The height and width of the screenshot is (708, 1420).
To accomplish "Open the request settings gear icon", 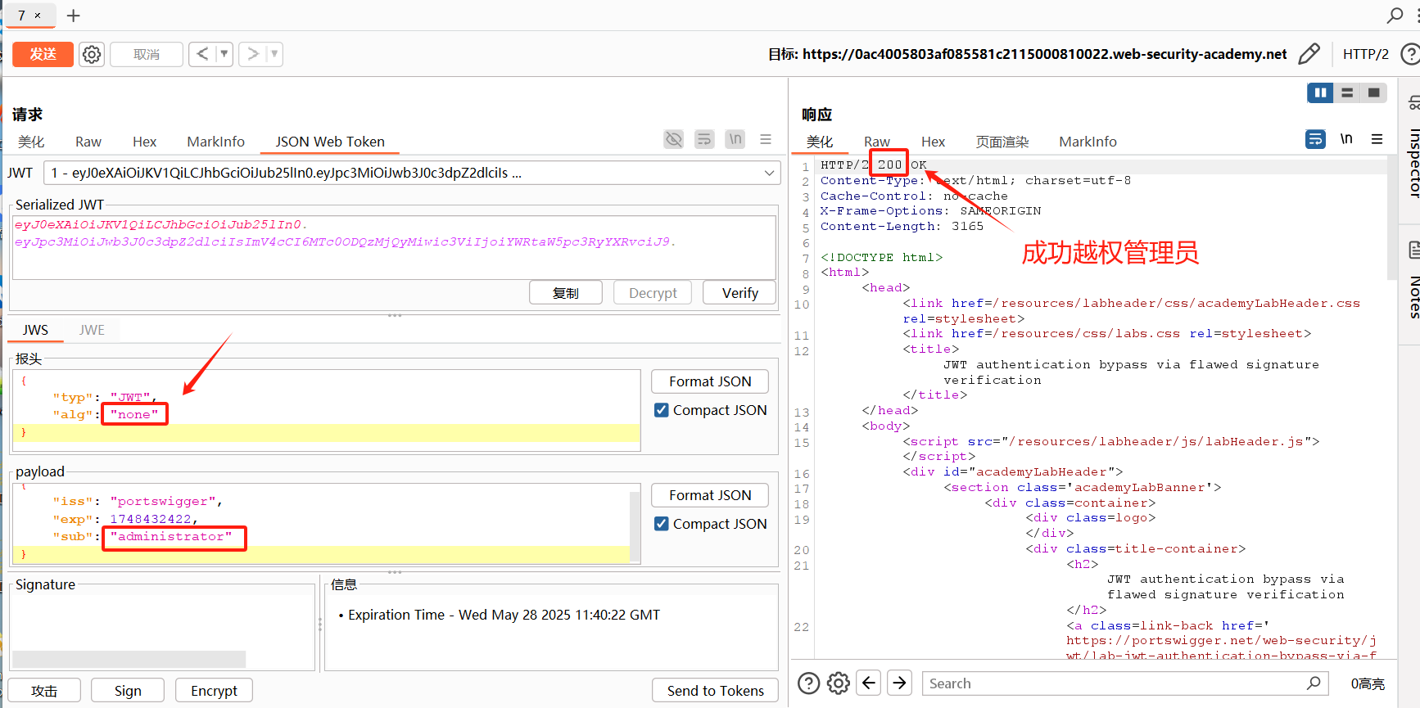I will pyautogui.click(x=92, y=54).
